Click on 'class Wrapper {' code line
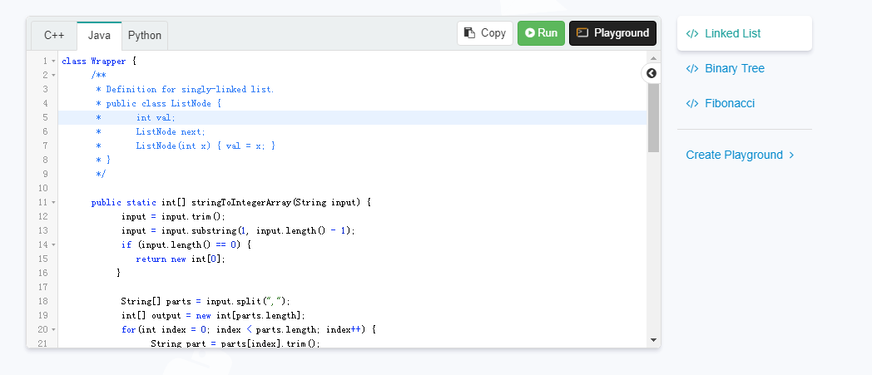 pos(99,61)
